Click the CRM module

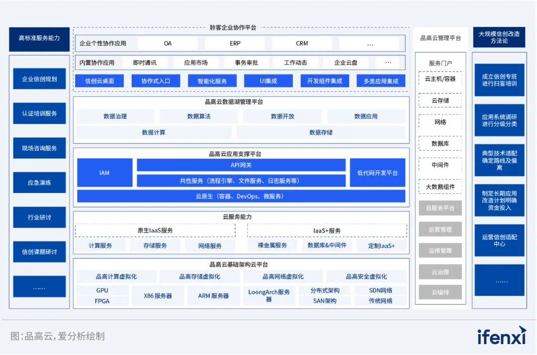pos(301,43)
